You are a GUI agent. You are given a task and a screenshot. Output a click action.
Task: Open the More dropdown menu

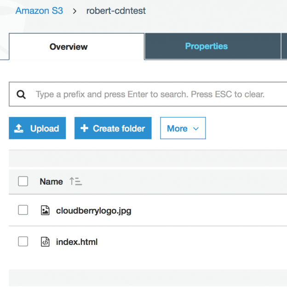tap(183, 128)
